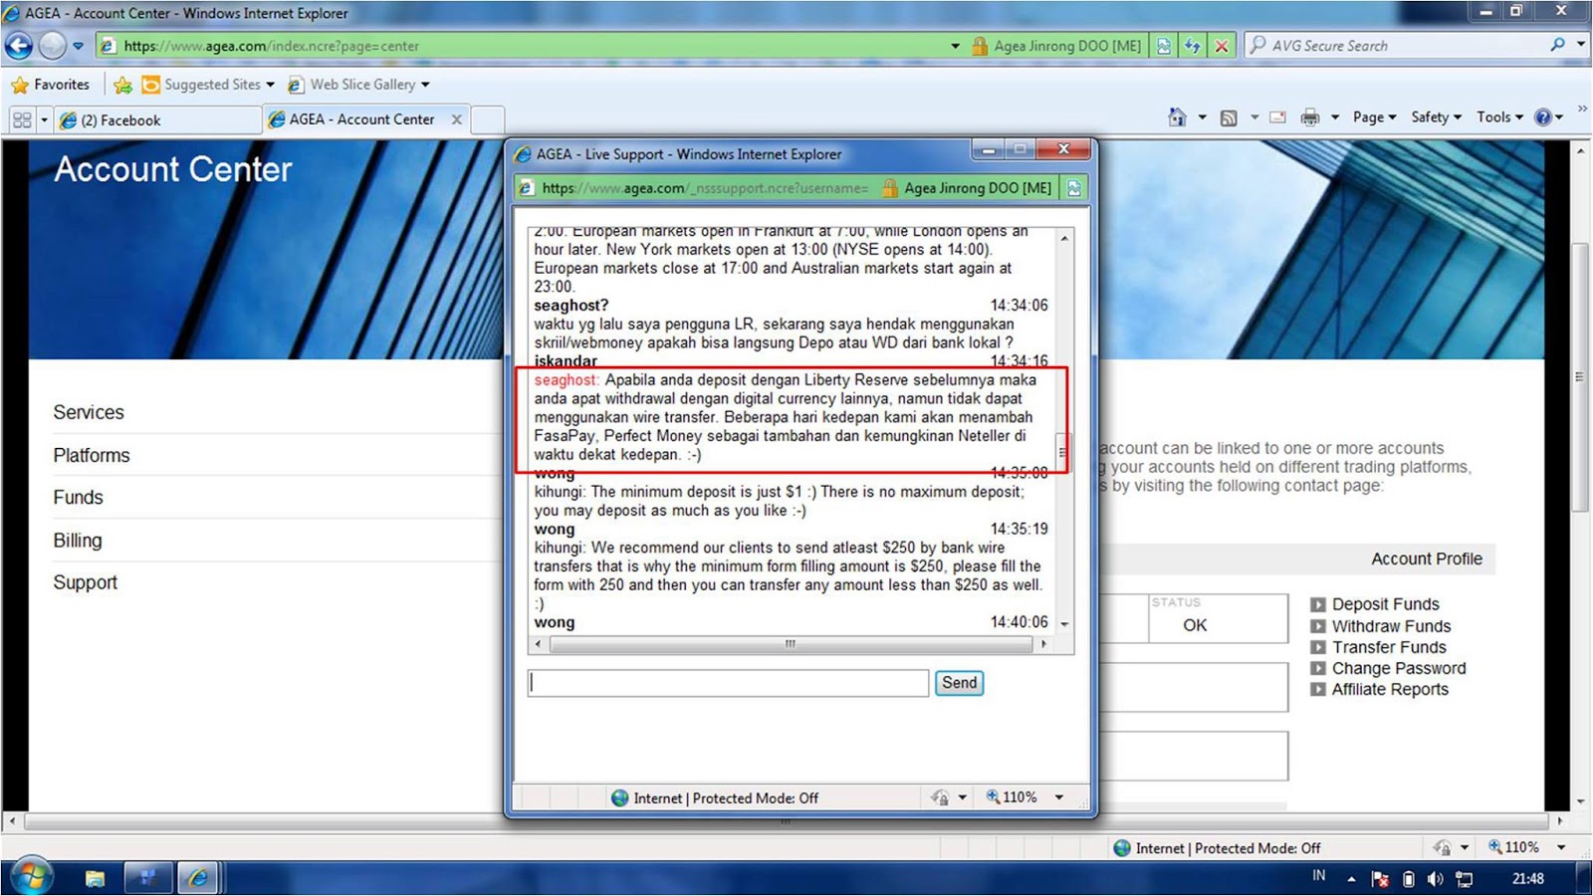This screenshot has height=896, width=1593.
Task: Click the network icon in system tray
Action: [1464, 879]
